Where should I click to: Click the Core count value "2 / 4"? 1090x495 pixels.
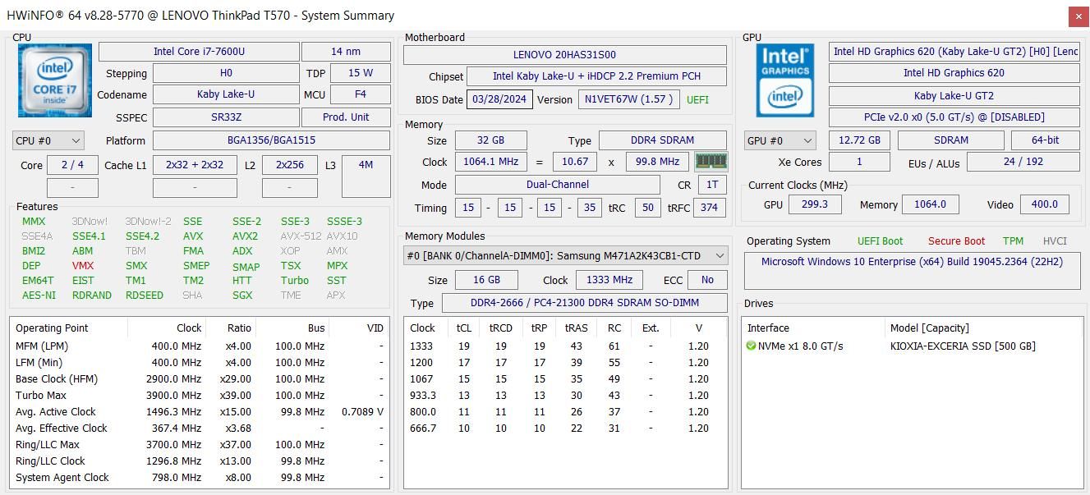point(72,165)
